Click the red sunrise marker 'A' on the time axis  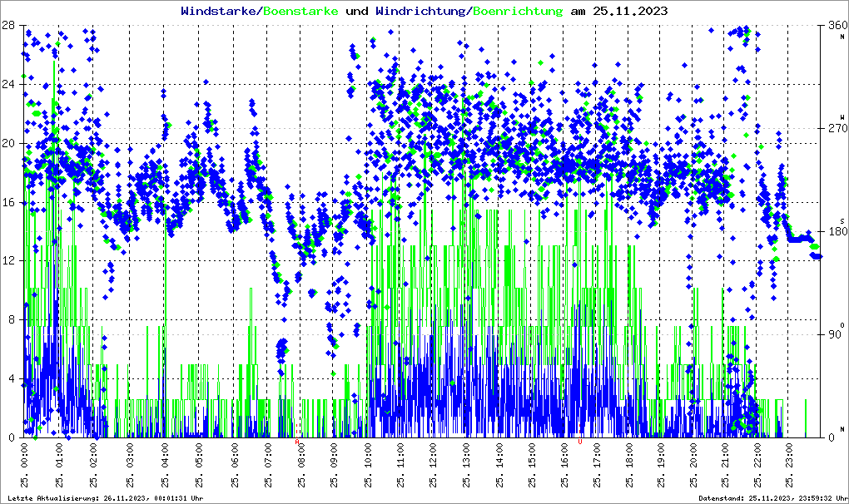click(x=296, y=442)
